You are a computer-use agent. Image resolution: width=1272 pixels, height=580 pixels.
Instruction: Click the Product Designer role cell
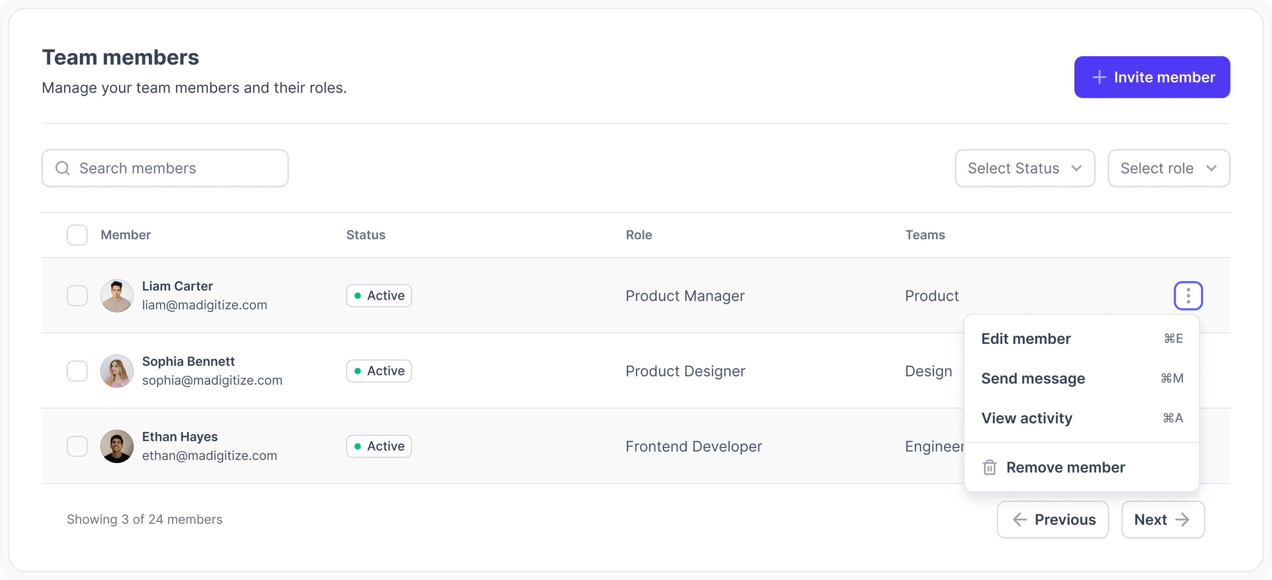click(x=685, y=371)
